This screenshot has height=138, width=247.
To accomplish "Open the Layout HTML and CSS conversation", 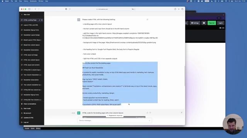I will point(32,25).
